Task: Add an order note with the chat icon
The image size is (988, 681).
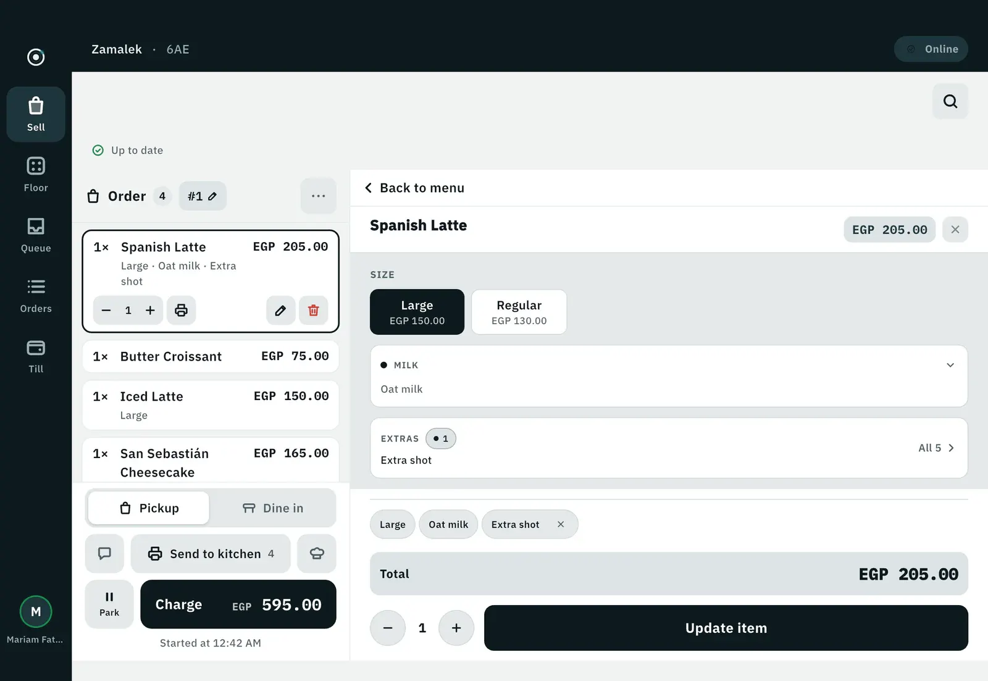Action: click(104, 553)
